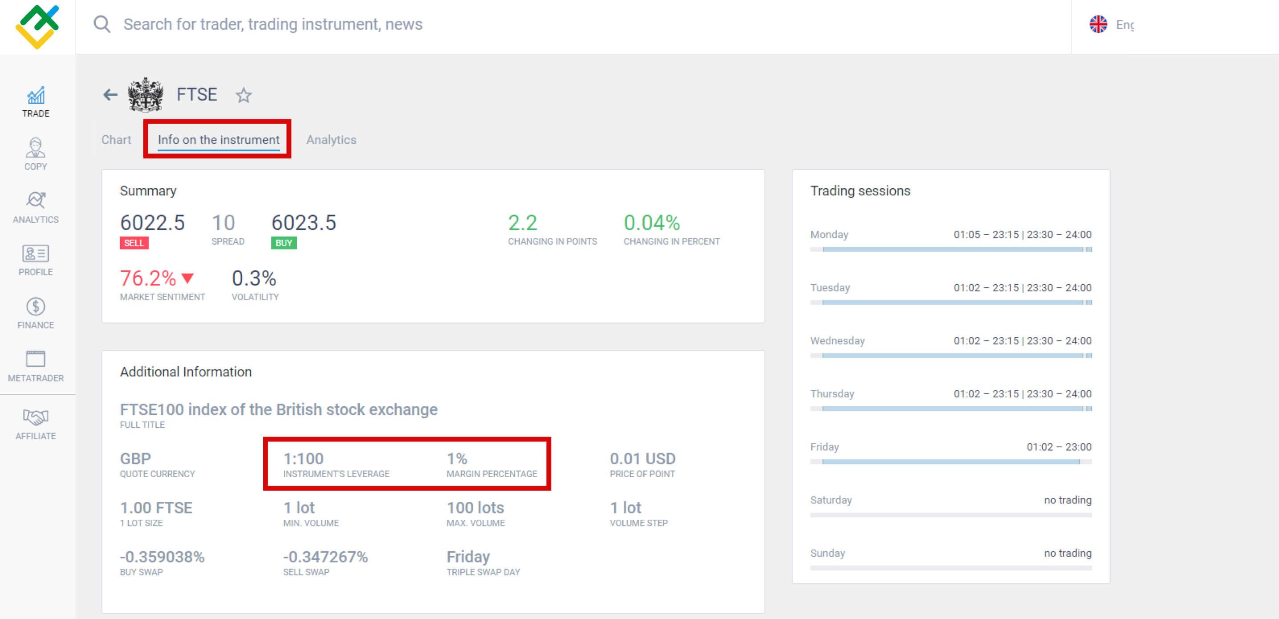1279x619 pixels.
Task: Click the 6023.5 buy price
Action: [x=304, y=223]
